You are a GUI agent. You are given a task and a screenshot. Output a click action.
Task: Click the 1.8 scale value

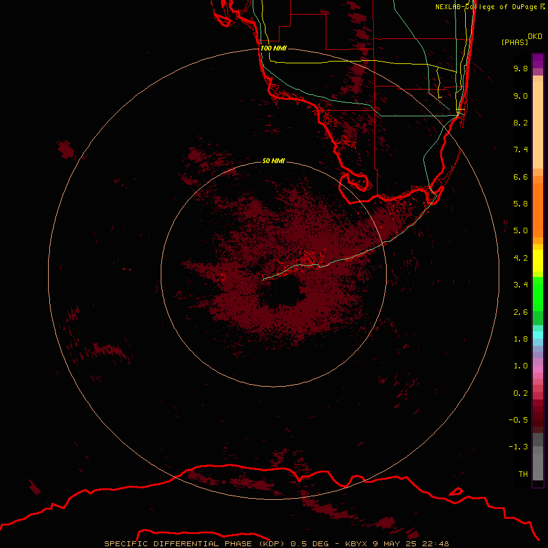click(521, 339)
